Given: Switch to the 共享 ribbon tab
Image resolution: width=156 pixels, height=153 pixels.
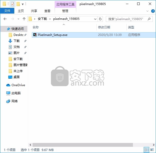Looking at the screenshot, I should [34, 11].
